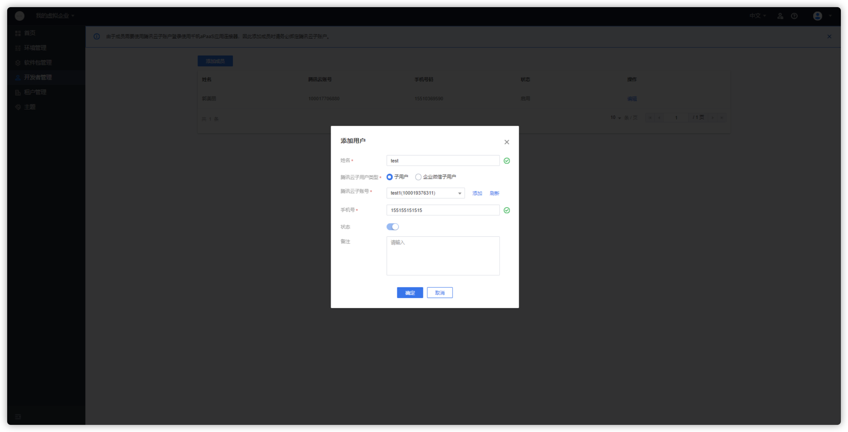This screenshot has width=848, height=432.
Task: Click the 姓名 input field containing test
Action: click(x=443, y=160)
